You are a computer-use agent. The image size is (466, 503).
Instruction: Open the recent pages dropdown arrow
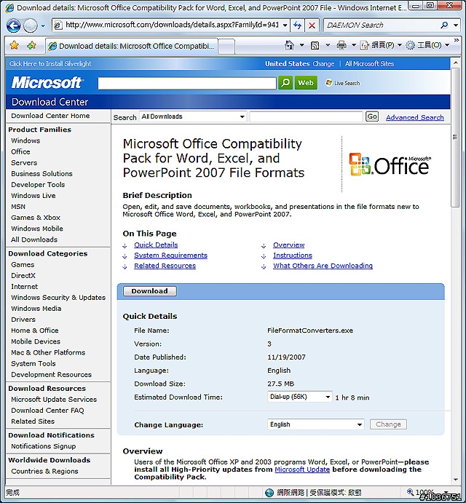pyautogui.click(x=43, y=25)
